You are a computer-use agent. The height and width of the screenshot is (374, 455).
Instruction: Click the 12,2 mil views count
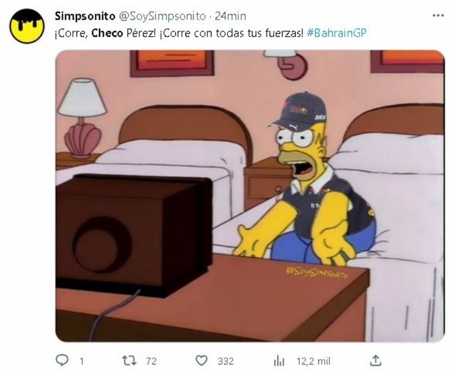pos(313,361)
